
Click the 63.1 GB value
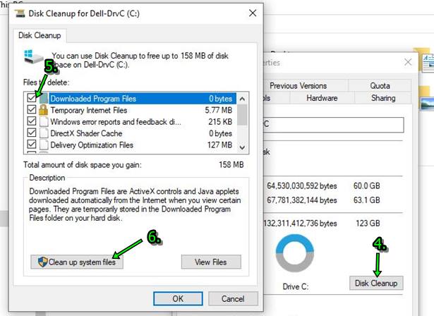tap(367, 200)
